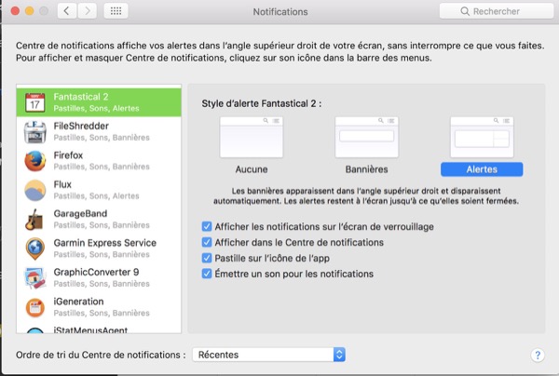This screenshot has width=559, height=376.
Task: Select the iGeneration app icon
Action: (x=35, y=307)
